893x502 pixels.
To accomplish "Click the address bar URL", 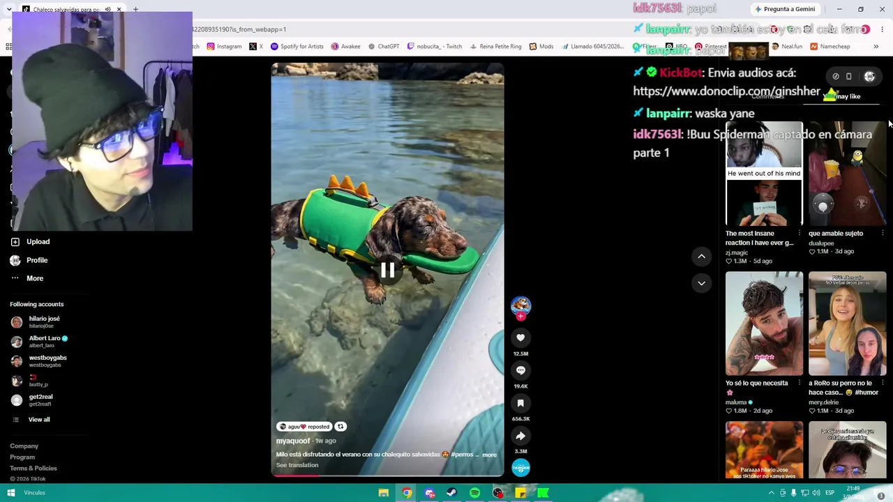I will (239, 29).
